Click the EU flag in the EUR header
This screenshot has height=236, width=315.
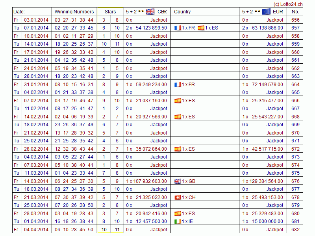click(266, 11)
